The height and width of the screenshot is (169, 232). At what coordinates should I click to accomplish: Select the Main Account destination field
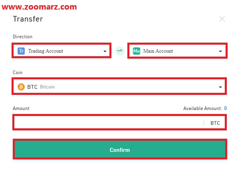(177, 51)
